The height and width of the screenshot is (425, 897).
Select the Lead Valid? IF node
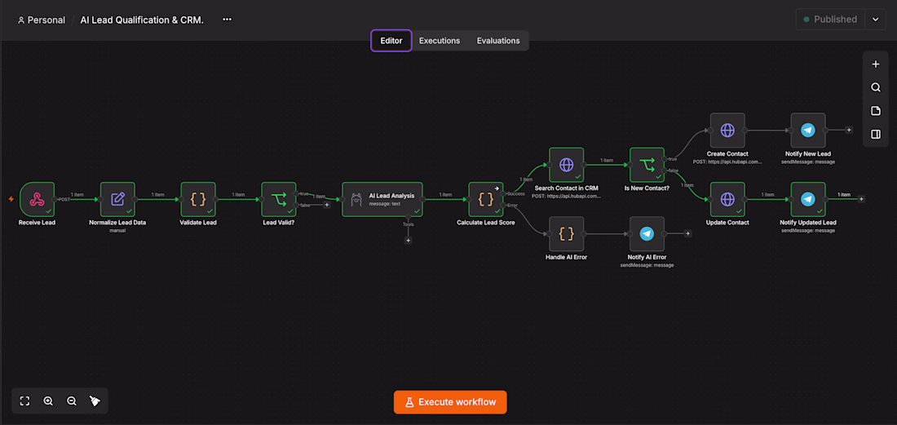279,200
